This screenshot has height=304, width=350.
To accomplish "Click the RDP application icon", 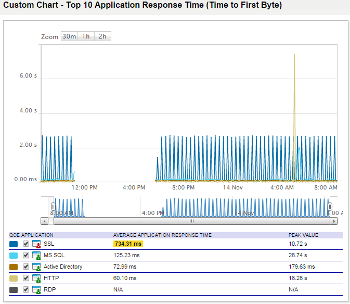I will point(37,290).
